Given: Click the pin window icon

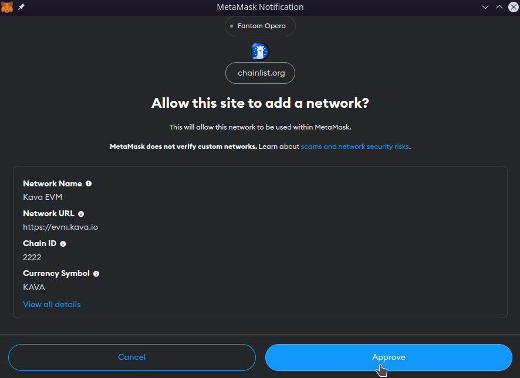Looking at the screenshot, I should coord(22,7).
